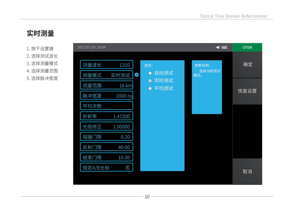Click the 恢复设置 button

tap(247, 91)
